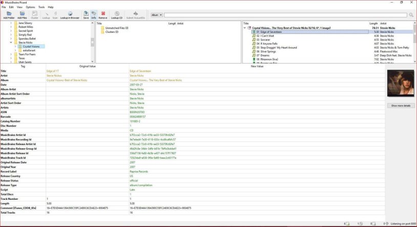Collapse the Stevie Nicks folder

click(x=11, y=43)
